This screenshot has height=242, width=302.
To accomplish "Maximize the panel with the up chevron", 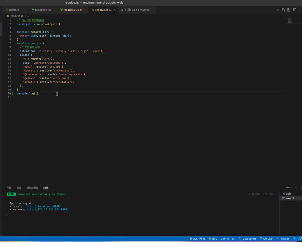I will point(296,188).
